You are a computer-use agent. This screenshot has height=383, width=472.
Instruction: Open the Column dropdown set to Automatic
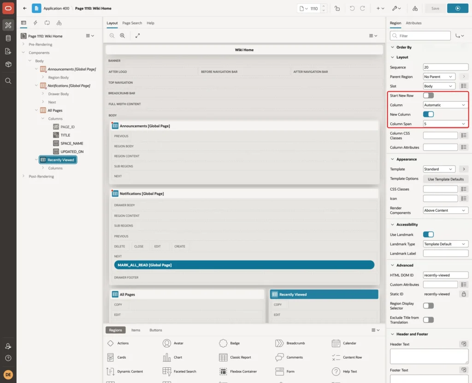[445, 105]
